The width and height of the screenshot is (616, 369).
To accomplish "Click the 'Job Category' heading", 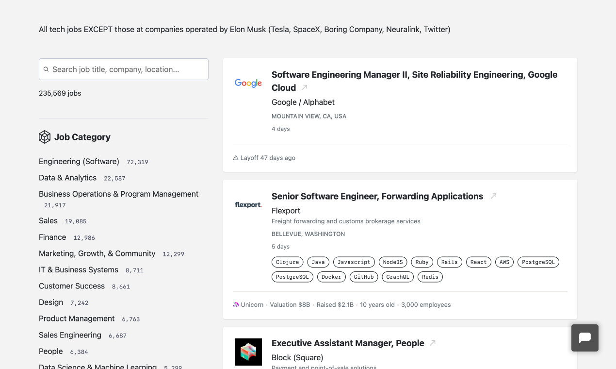I will [82, 137].
